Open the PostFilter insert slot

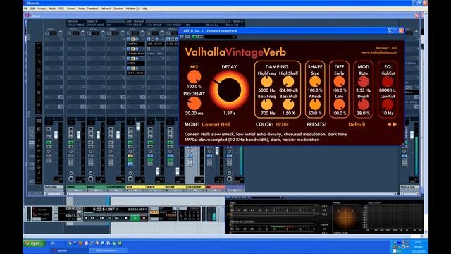point(135,44)
